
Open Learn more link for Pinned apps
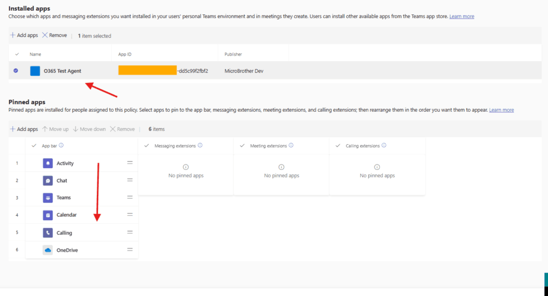[x=501, y=110]
